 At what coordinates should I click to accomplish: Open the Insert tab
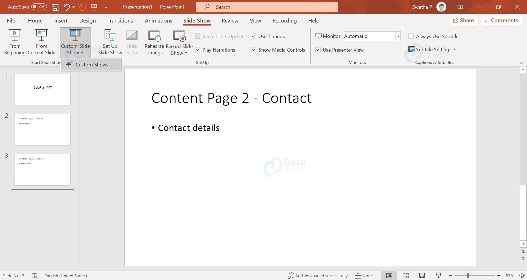point(61,21)
